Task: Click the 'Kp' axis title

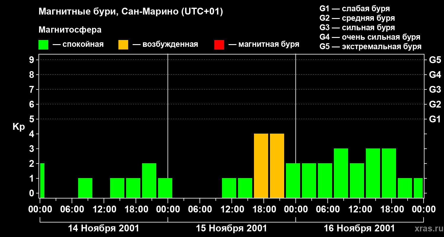Action: click(x=19, y=127)
